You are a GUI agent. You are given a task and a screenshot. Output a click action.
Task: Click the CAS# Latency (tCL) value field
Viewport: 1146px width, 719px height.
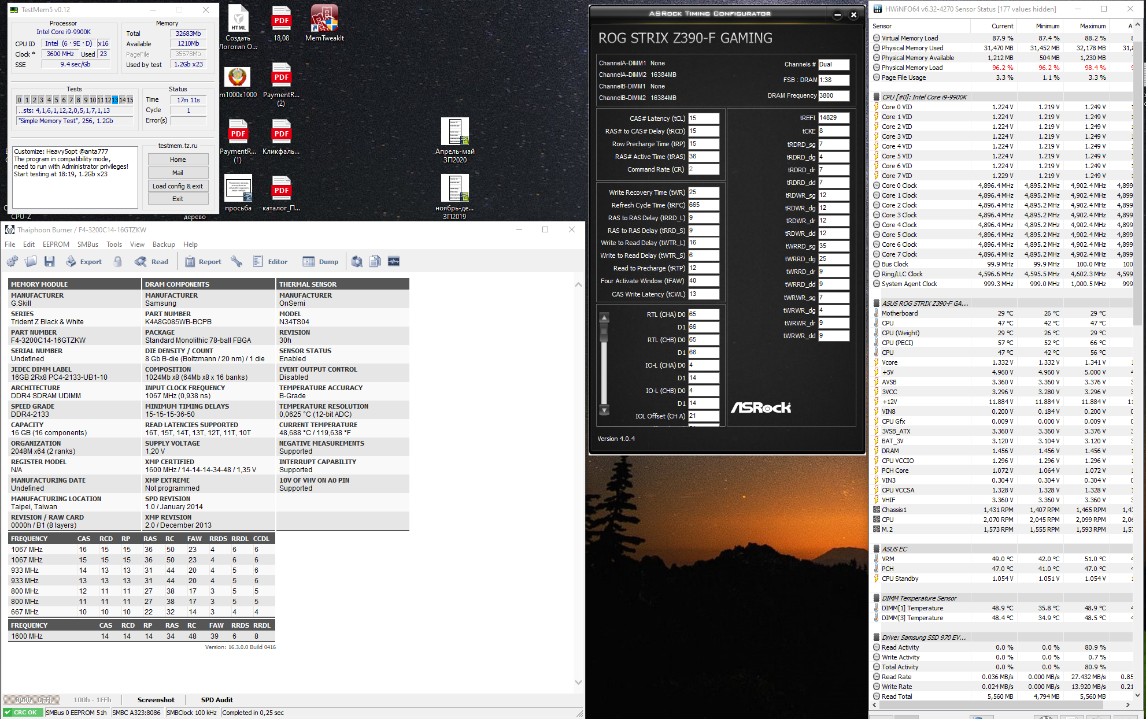703,118
